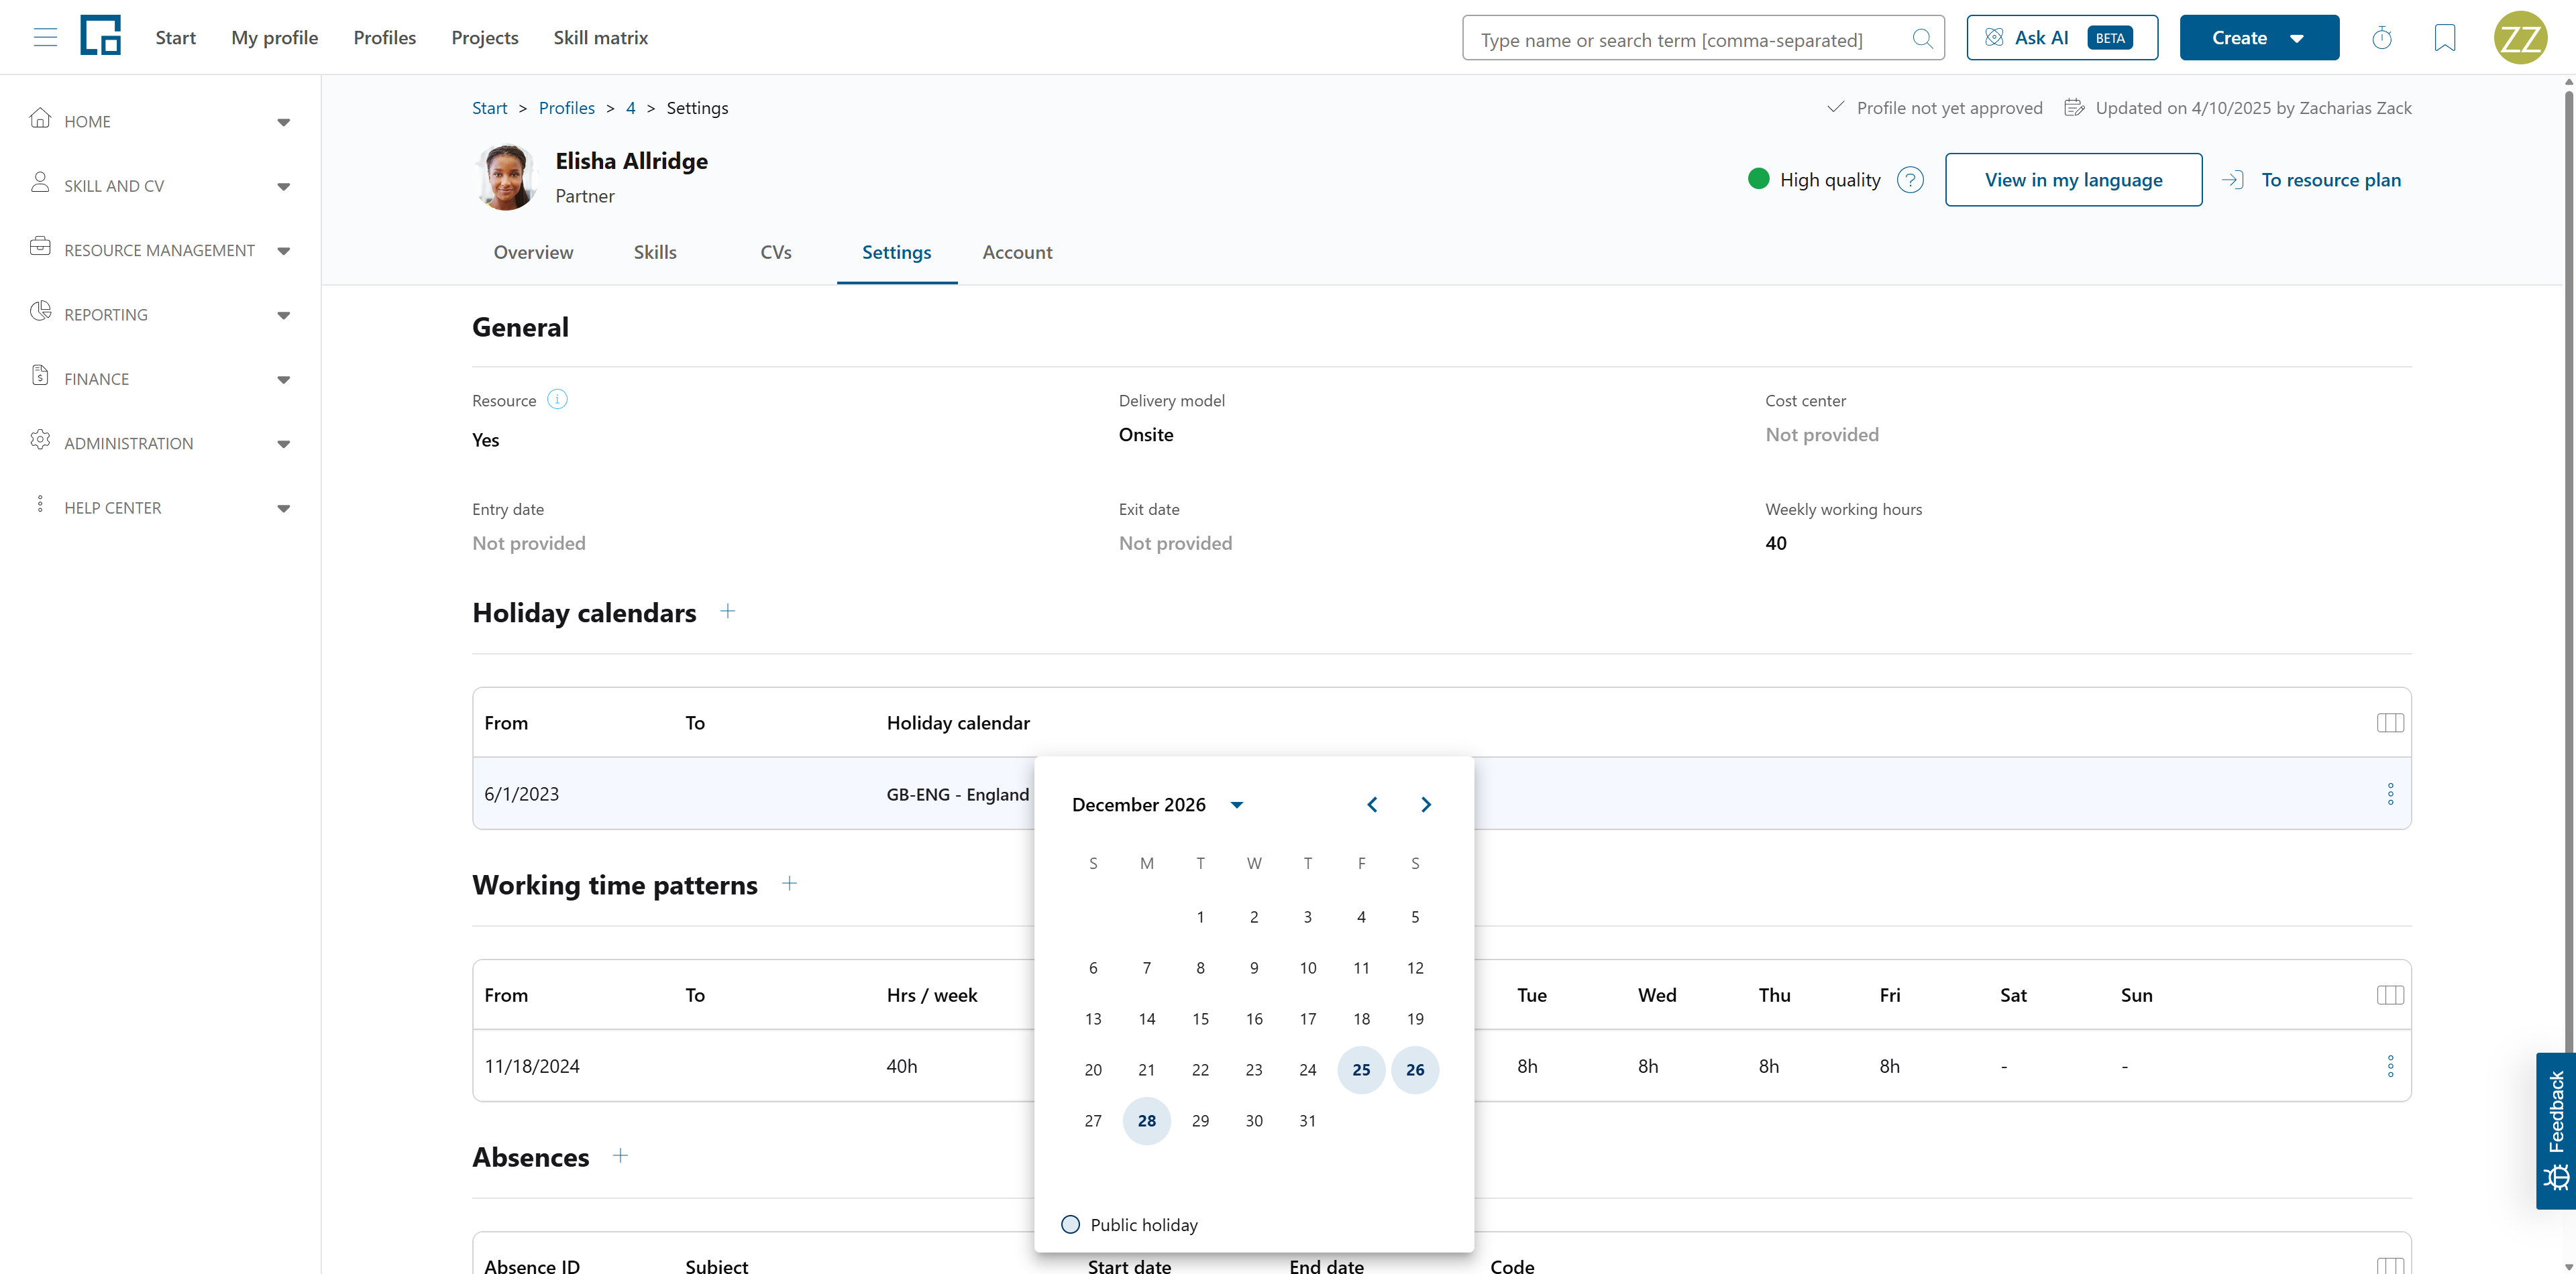Add a new holiday calendar
Screen dimensions: 2576x1274
(x=728, y=612)
